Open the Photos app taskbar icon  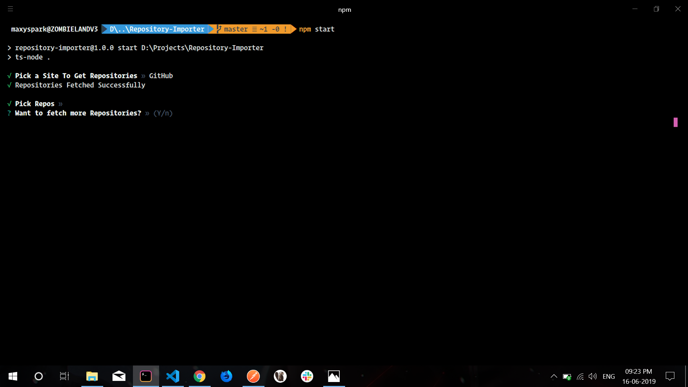click(x=334, y=376)
